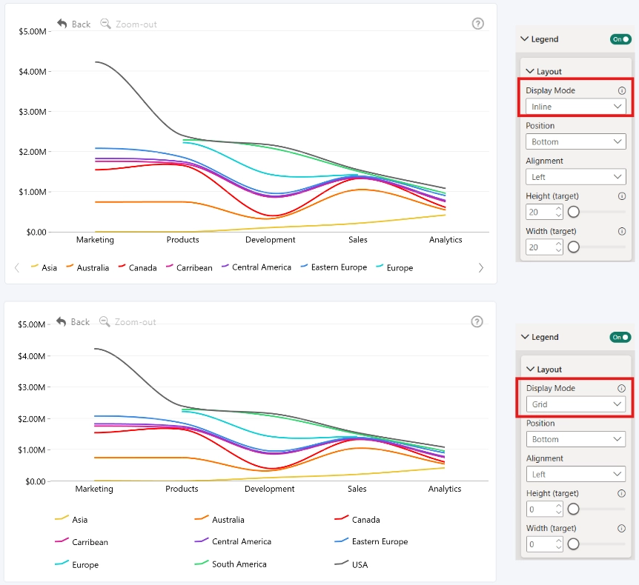Image resolution: width=639 pixels, height=585 pixels.
Task: Go Back on the lower chart
Action: point(73,322)
